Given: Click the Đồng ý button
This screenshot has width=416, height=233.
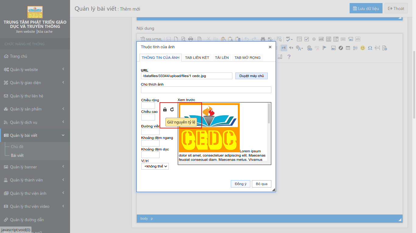Looking at the screenshot, I should (241, 184).
